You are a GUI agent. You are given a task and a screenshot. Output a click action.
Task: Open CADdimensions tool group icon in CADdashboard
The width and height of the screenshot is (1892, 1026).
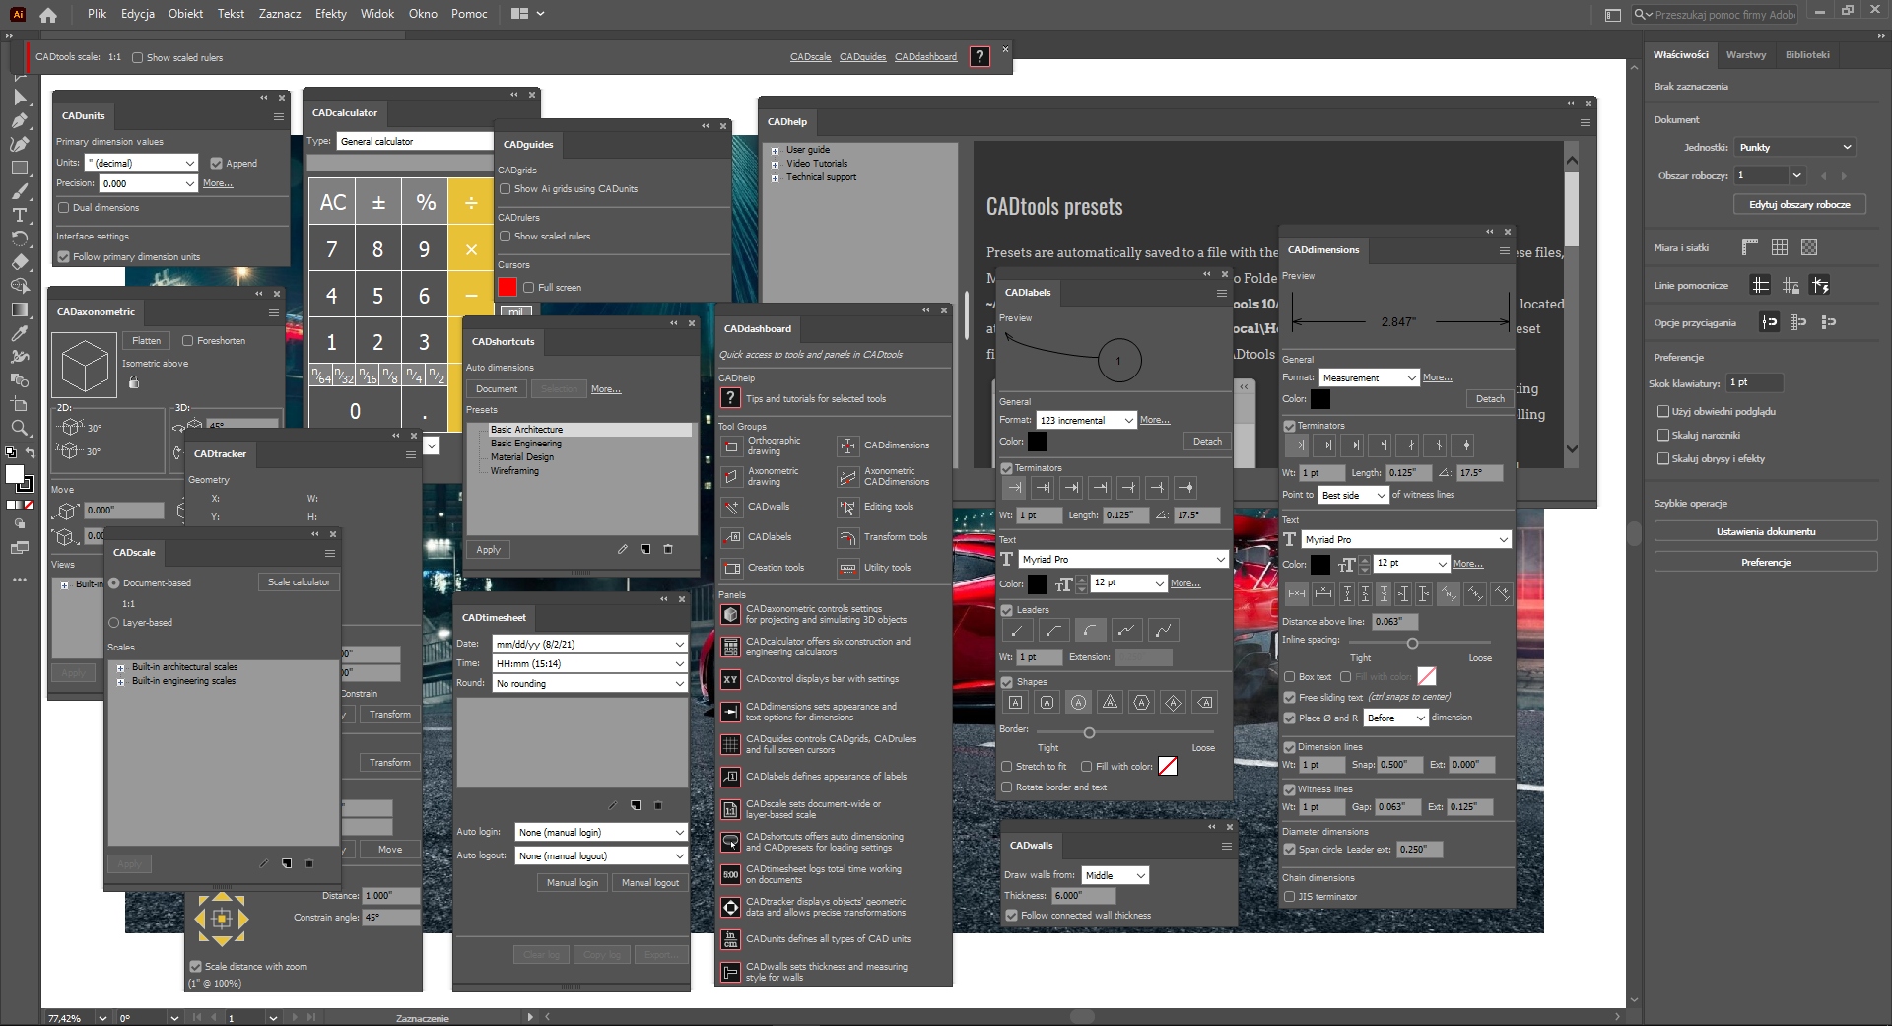pos(847,446)
